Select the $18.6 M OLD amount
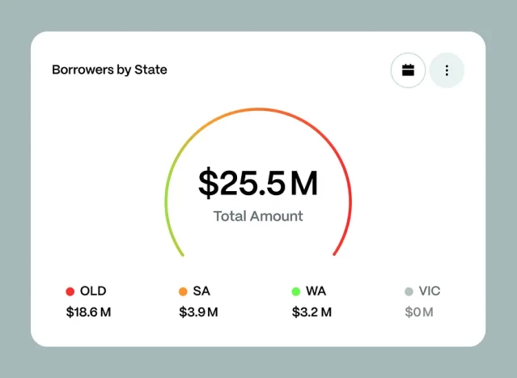517x378 pixels. [88, 312]
